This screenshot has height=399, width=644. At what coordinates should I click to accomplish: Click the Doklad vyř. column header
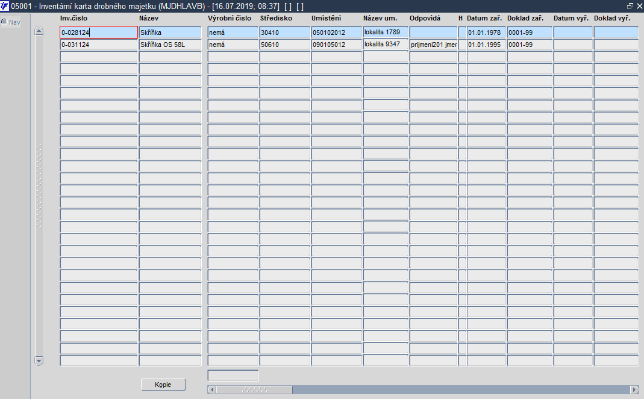612,18
